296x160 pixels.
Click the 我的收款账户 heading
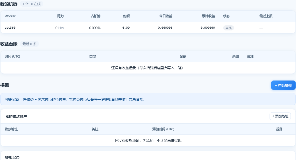16,117
